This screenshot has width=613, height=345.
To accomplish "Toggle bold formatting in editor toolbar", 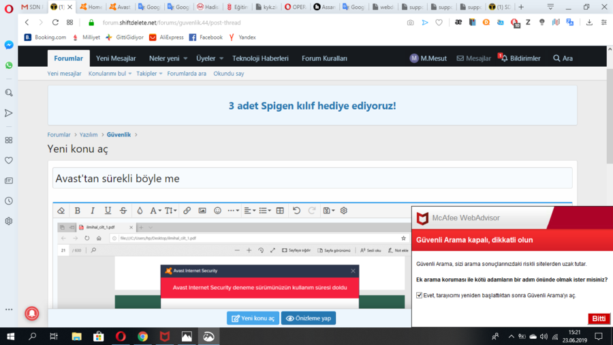I will click(x=78, y=211).
